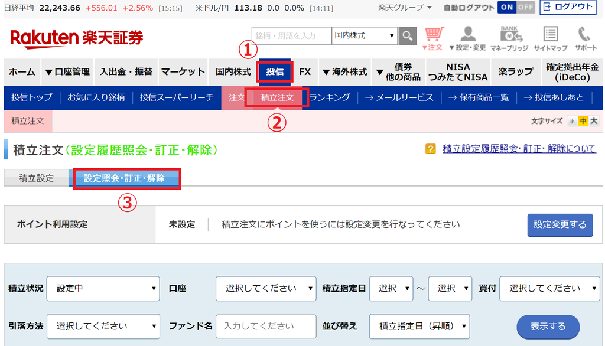This screenshot has width=605, height=346.
Task: Open the 海外株式 menu
Action: [x=344, y=72]
